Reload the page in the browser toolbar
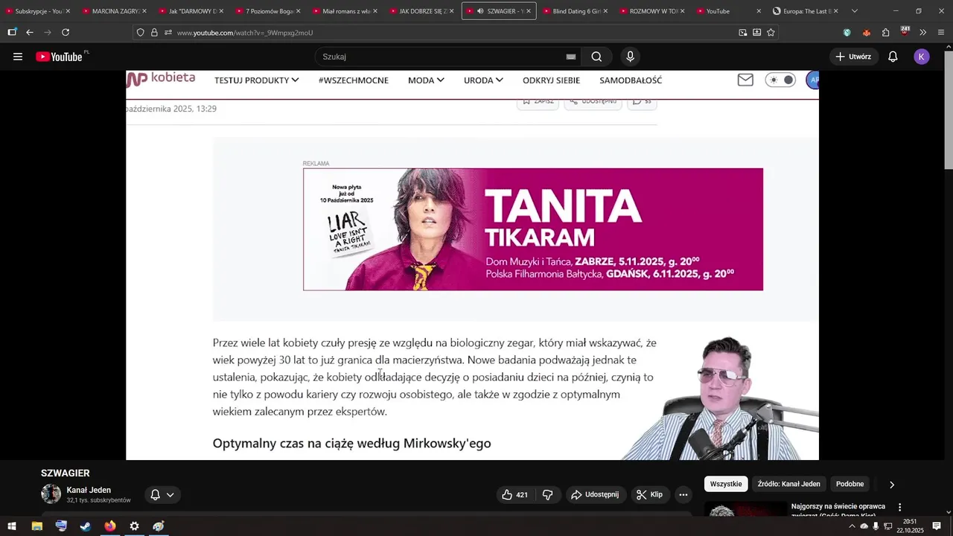 (66, 32)
